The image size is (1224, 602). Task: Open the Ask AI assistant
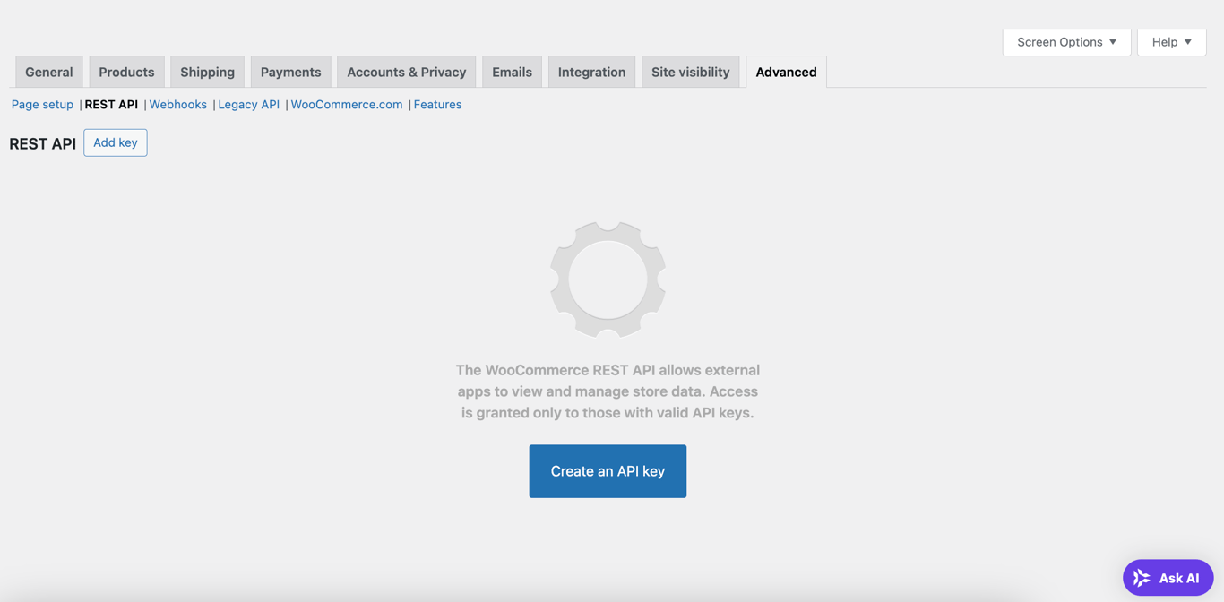(x=1168, y=577)
